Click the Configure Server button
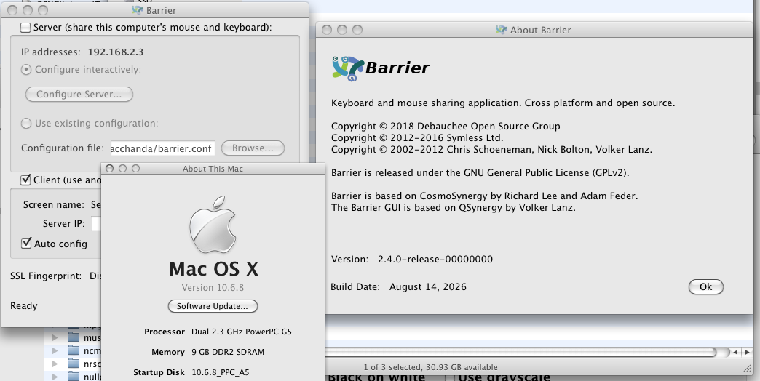The width and height of the screenshot is (760, 381). (x=79, y=94)
